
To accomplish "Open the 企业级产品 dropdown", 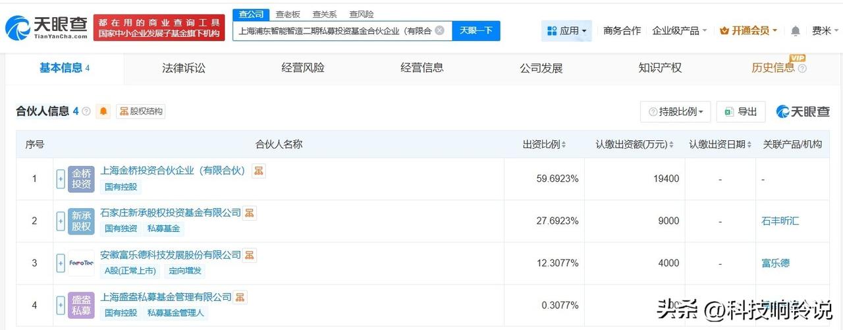I will (680, 31).
